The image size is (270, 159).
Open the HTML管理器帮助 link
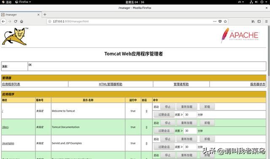point(111,84)
